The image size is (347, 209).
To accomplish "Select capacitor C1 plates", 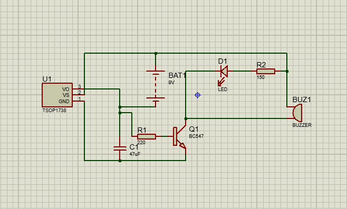I will [x=120, y=148].
